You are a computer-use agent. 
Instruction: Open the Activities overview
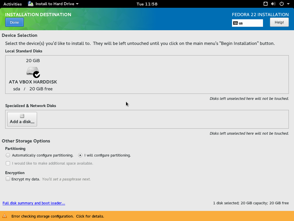tap(12, 4)
